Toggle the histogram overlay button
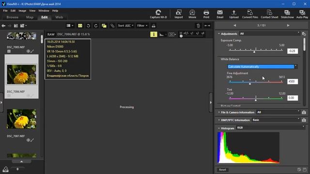Screen dimensions: 310x174 [163, 34]
